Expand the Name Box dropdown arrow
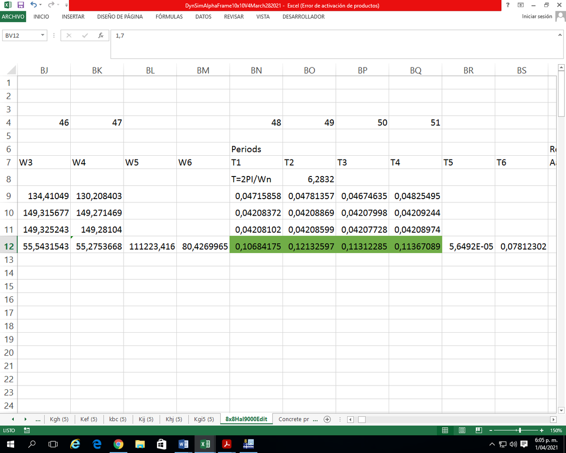This screenshot has width=566, height=453. click(43, 35)
